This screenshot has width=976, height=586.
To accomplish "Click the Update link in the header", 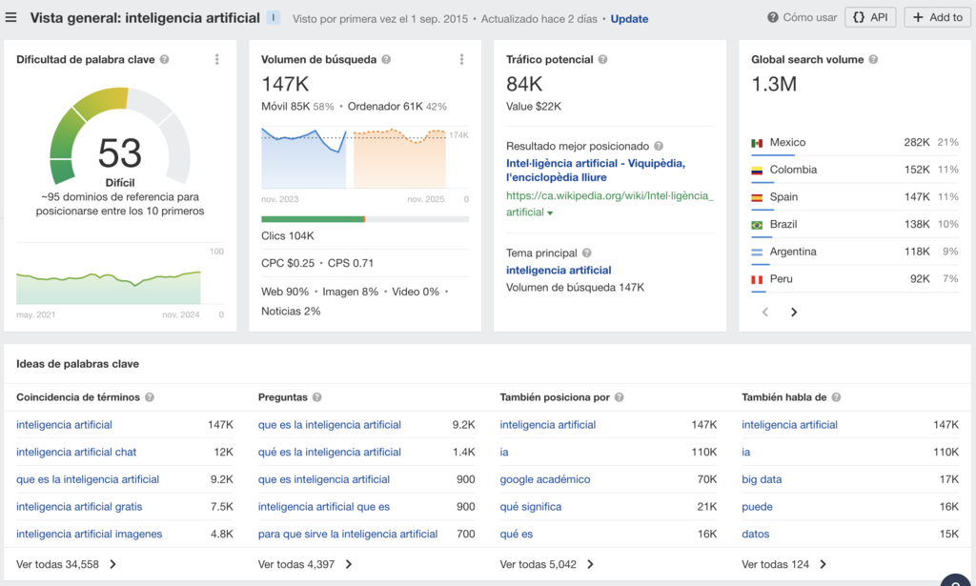I will point(629,18).
